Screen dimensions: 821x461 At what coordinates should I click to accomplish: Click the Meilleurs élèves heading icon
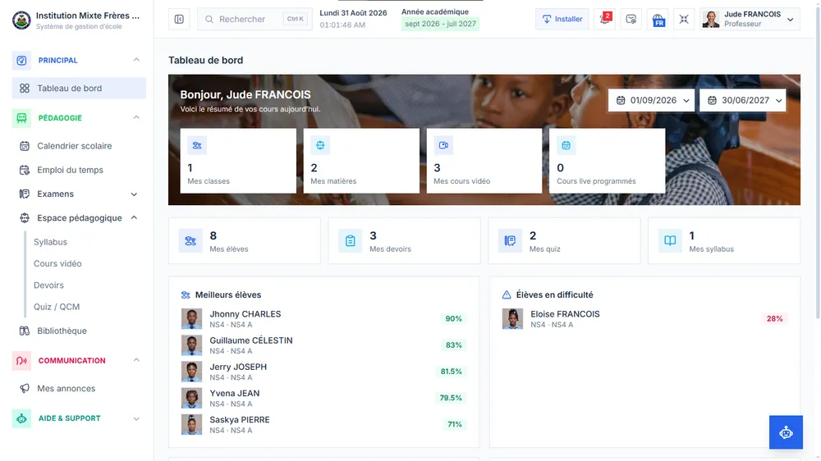[x=186, y=295]
